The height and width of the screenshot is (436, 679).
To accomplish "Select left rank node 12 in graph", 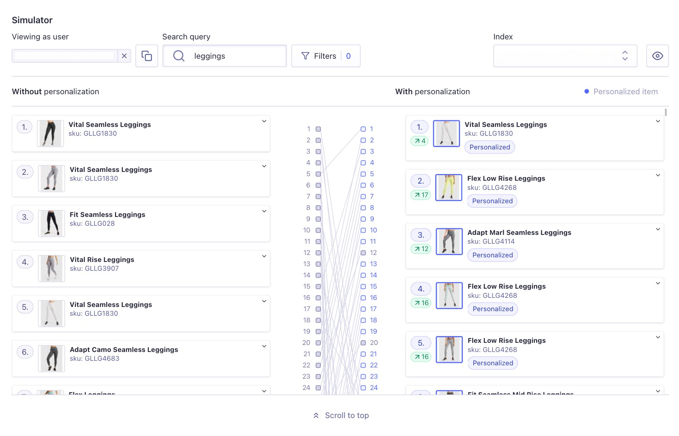I will (x=318, y=253).
